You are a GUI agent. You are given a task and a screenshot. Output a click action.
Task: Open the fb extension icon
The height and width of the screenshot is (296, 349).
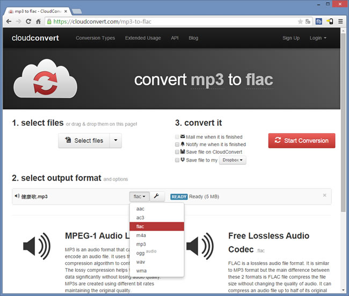319,21
